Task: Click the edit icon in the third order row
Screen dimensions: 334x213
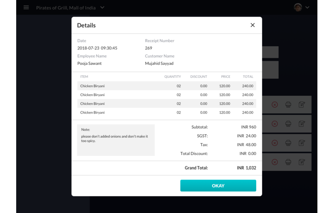Action: (302, 143)
